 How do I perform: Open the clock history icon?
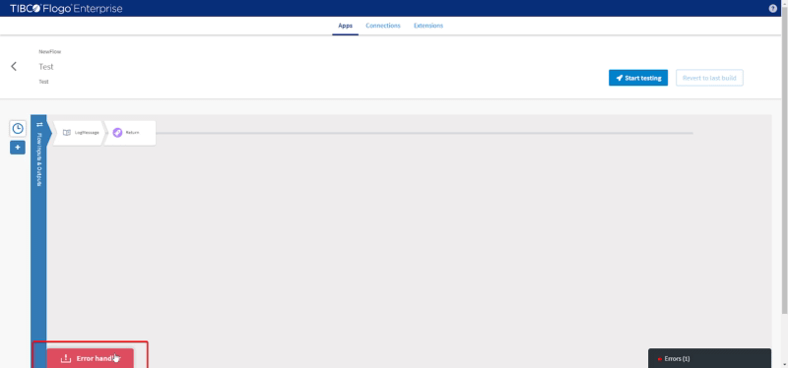point(18,129)
